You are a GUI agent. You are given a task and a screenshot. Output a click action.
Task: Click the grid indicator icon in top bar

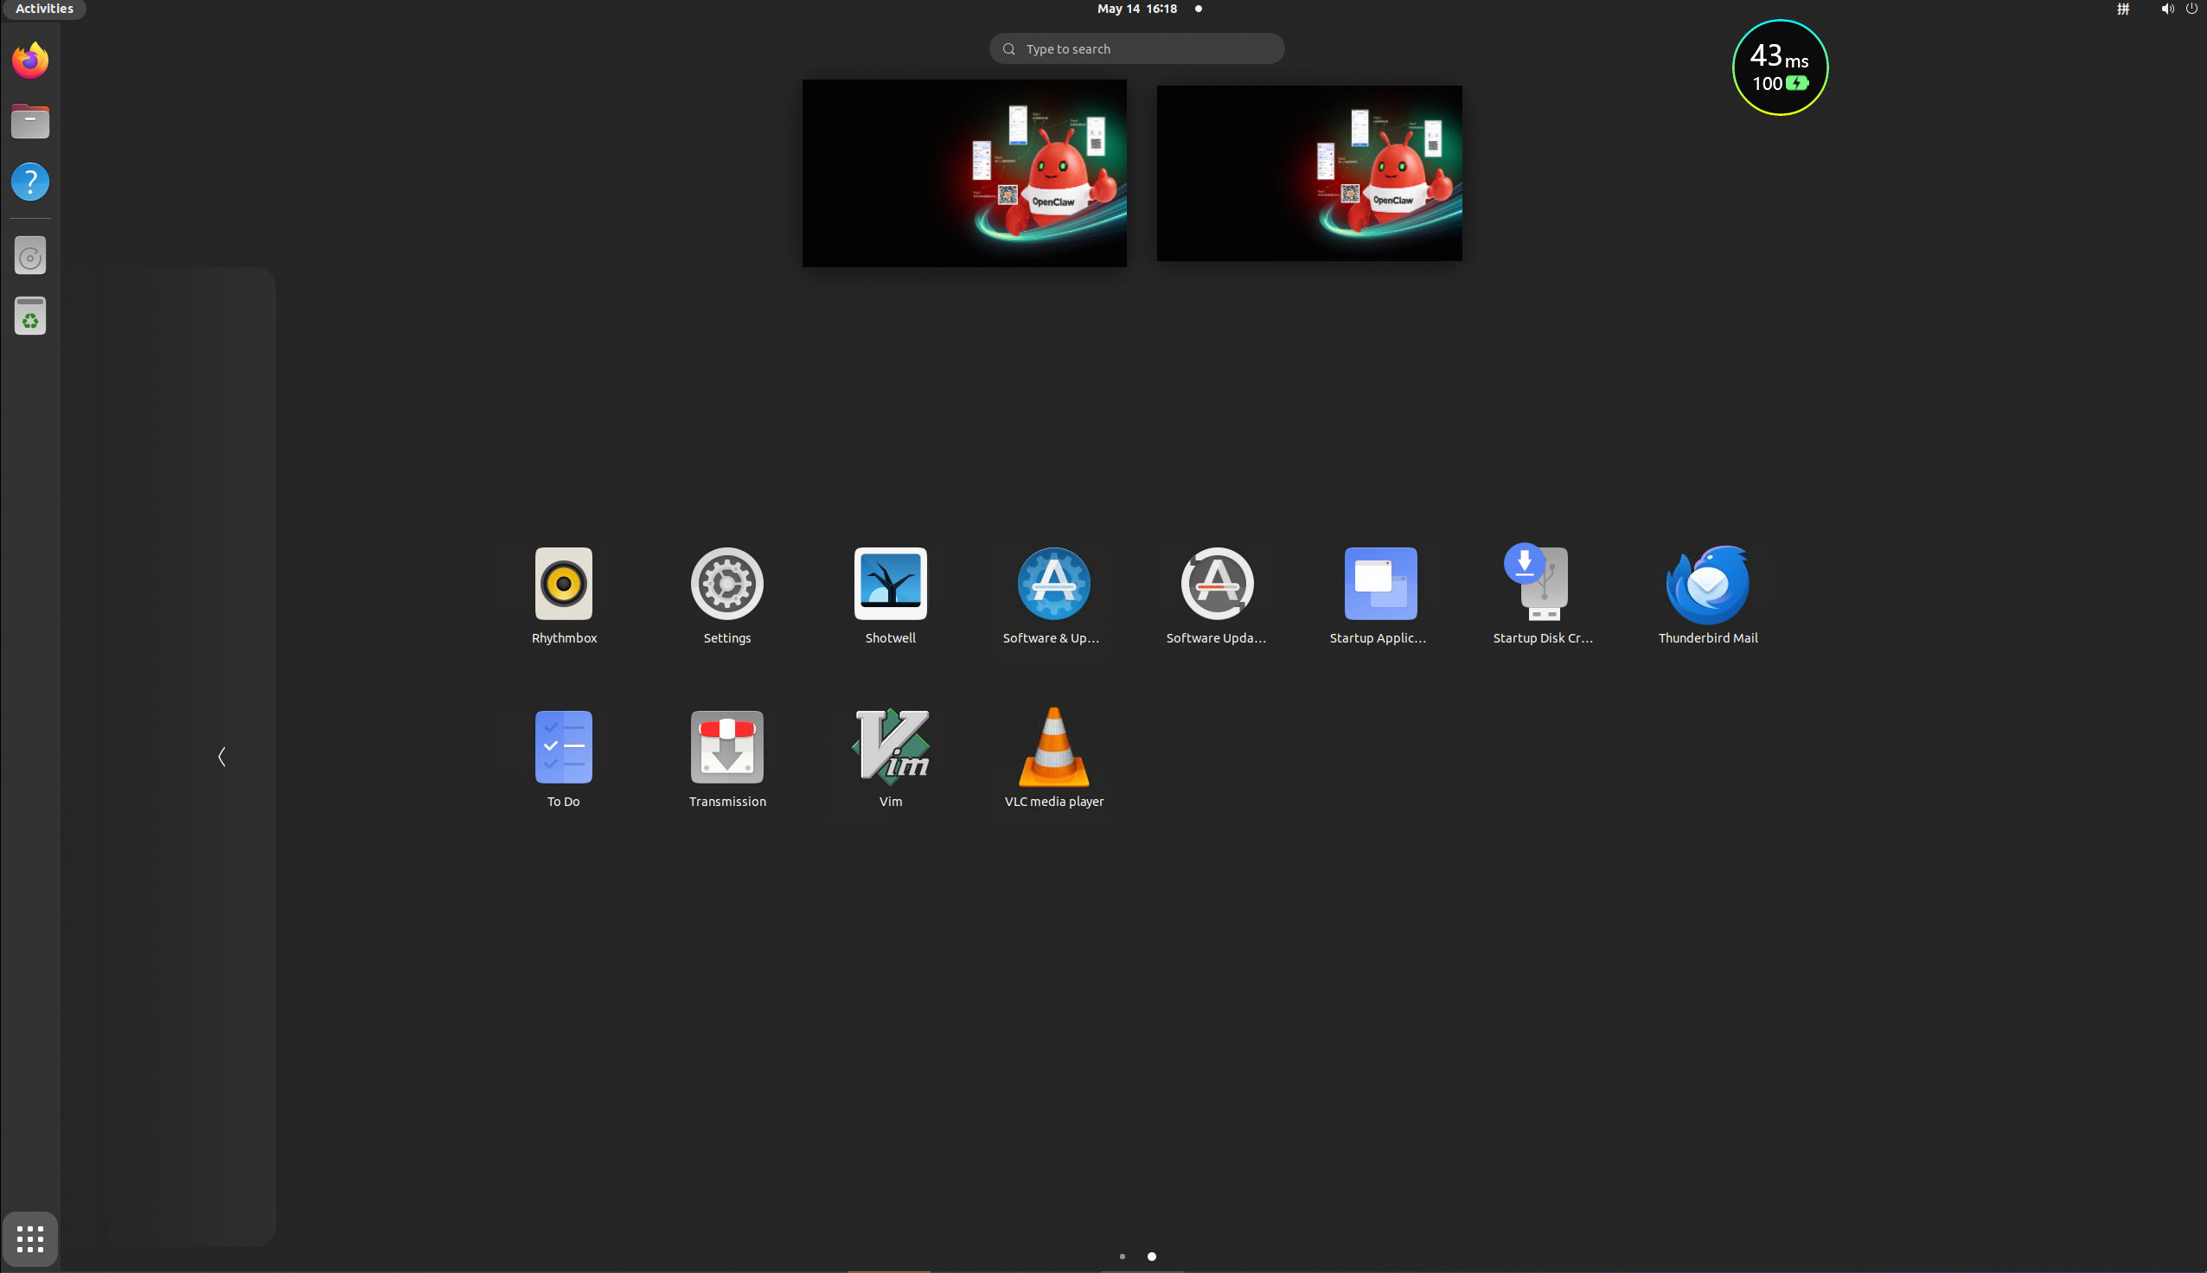(2123, 9)
